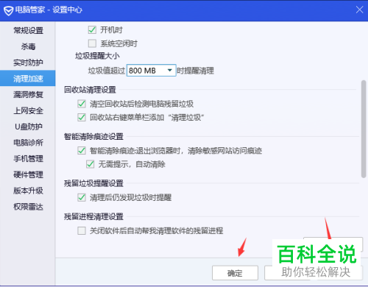Click the 残留垃圾提醒设置 heading
The image size is (368, 287).
[93, 183]
